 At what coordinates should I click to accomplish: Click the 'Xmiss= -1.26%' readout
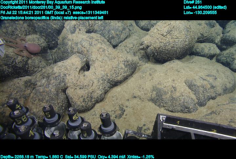pyautogui.click(x=141, y=157)
